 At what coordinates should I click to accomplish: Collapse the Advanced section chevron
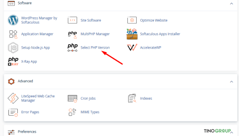[231, 82]
